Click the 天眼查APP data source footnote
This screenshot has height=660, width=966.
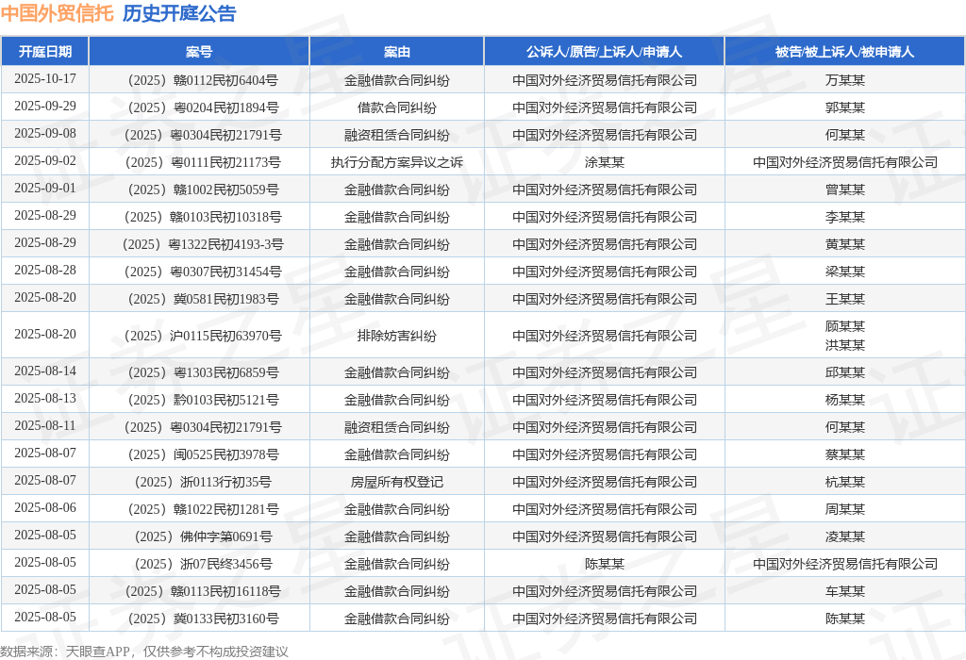[x=144, y=652]
